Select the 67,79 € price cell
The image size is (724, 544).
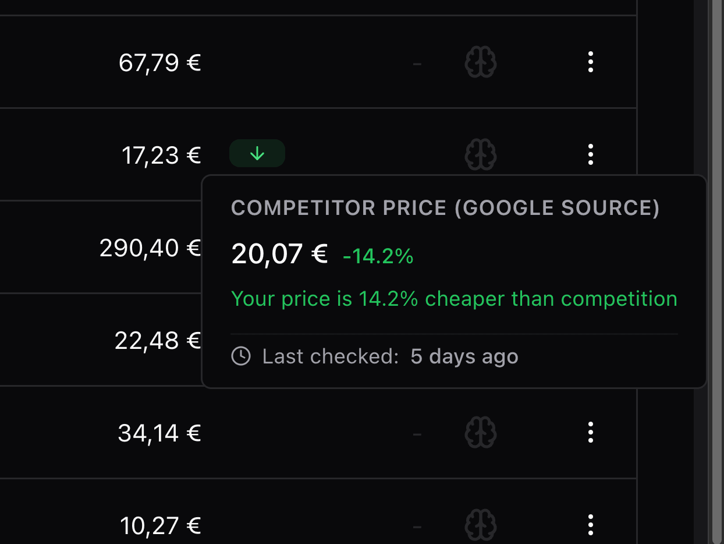pos(159,62)
